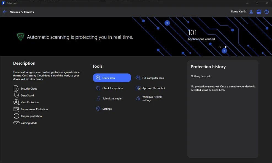Click the Security Cloud icon
The image size is (272, 163).
(17, 89)
